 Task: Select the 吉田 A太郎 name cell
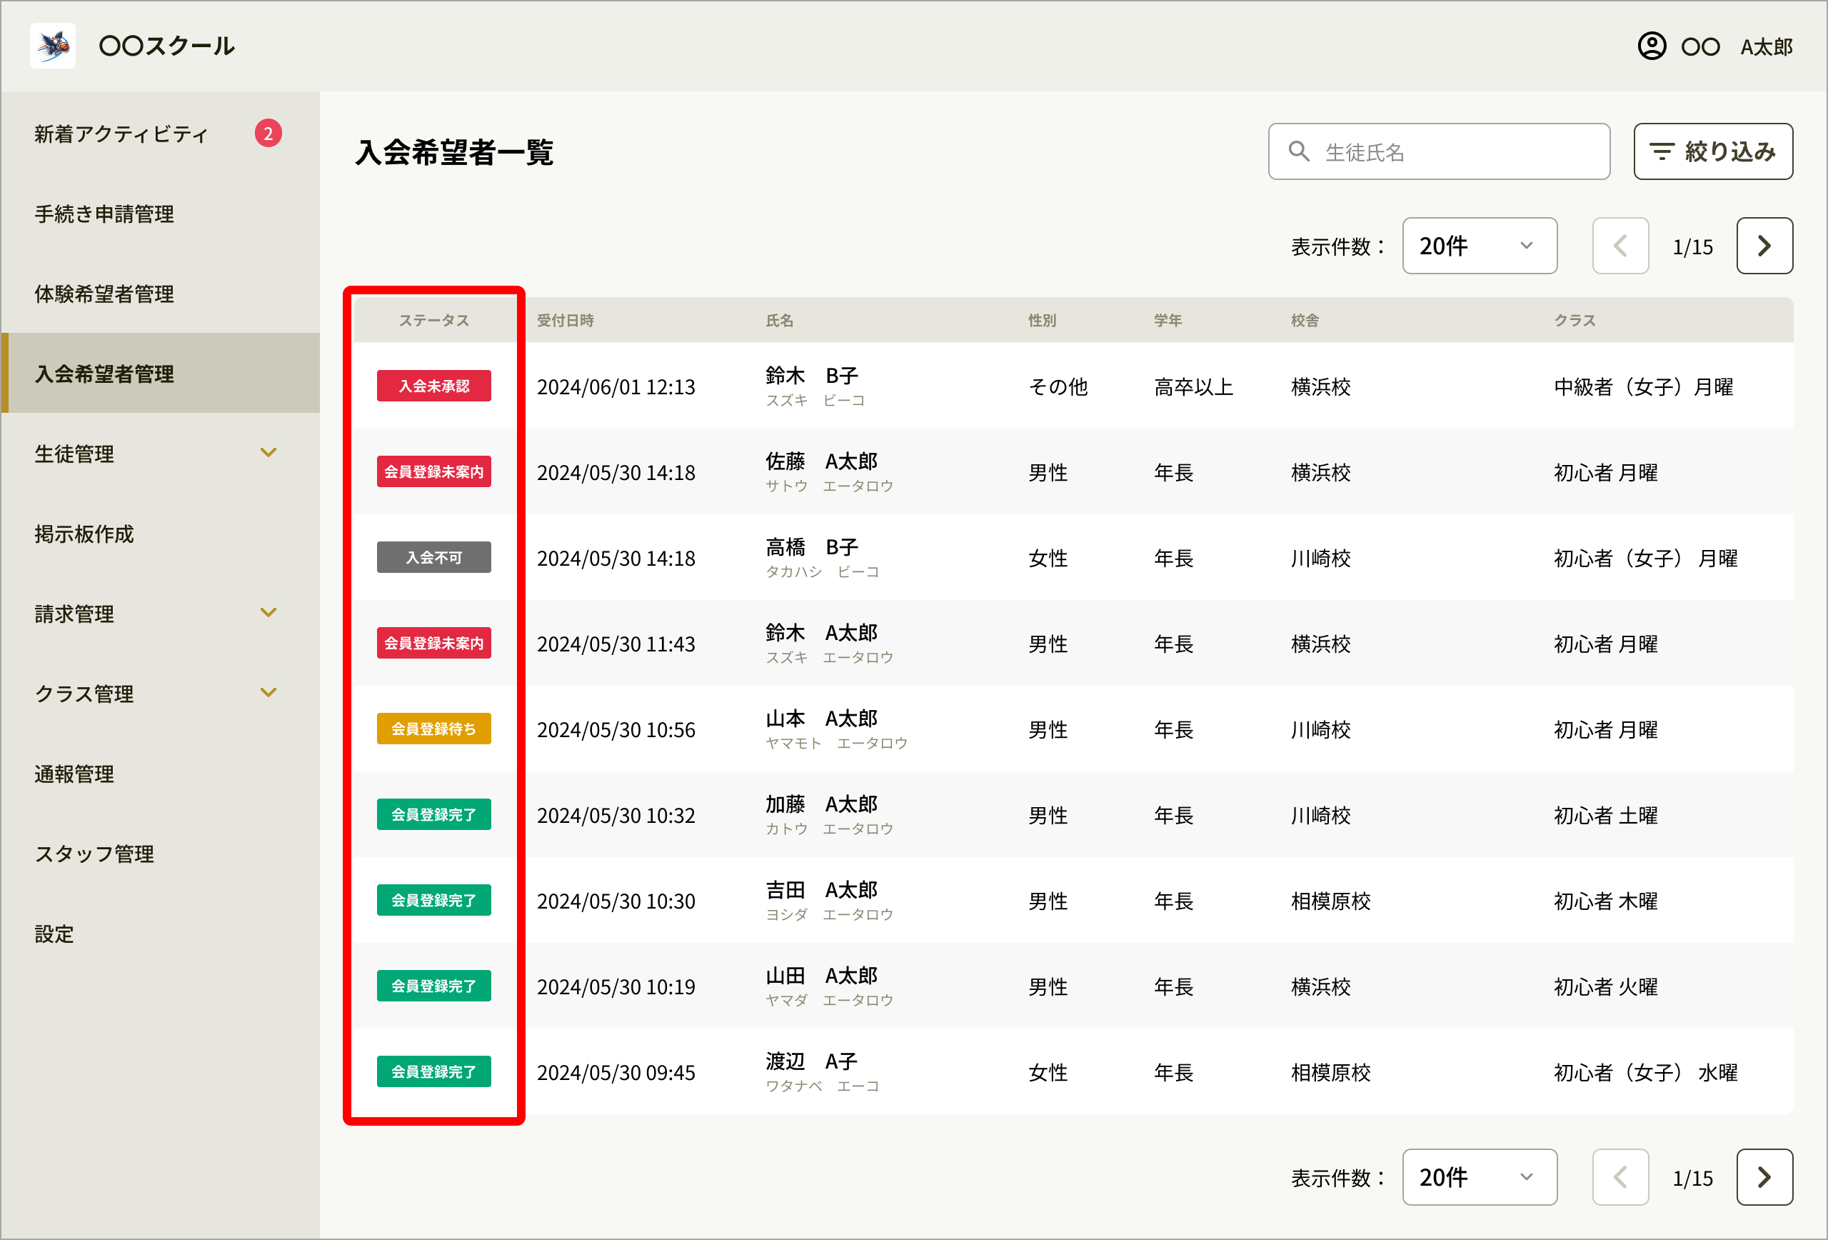[829, 901]
